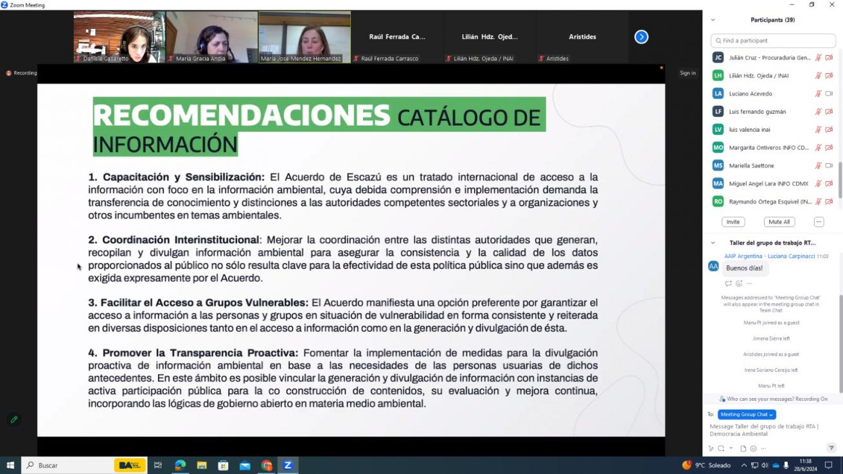Click the 'Find a participant' search field

772,40
